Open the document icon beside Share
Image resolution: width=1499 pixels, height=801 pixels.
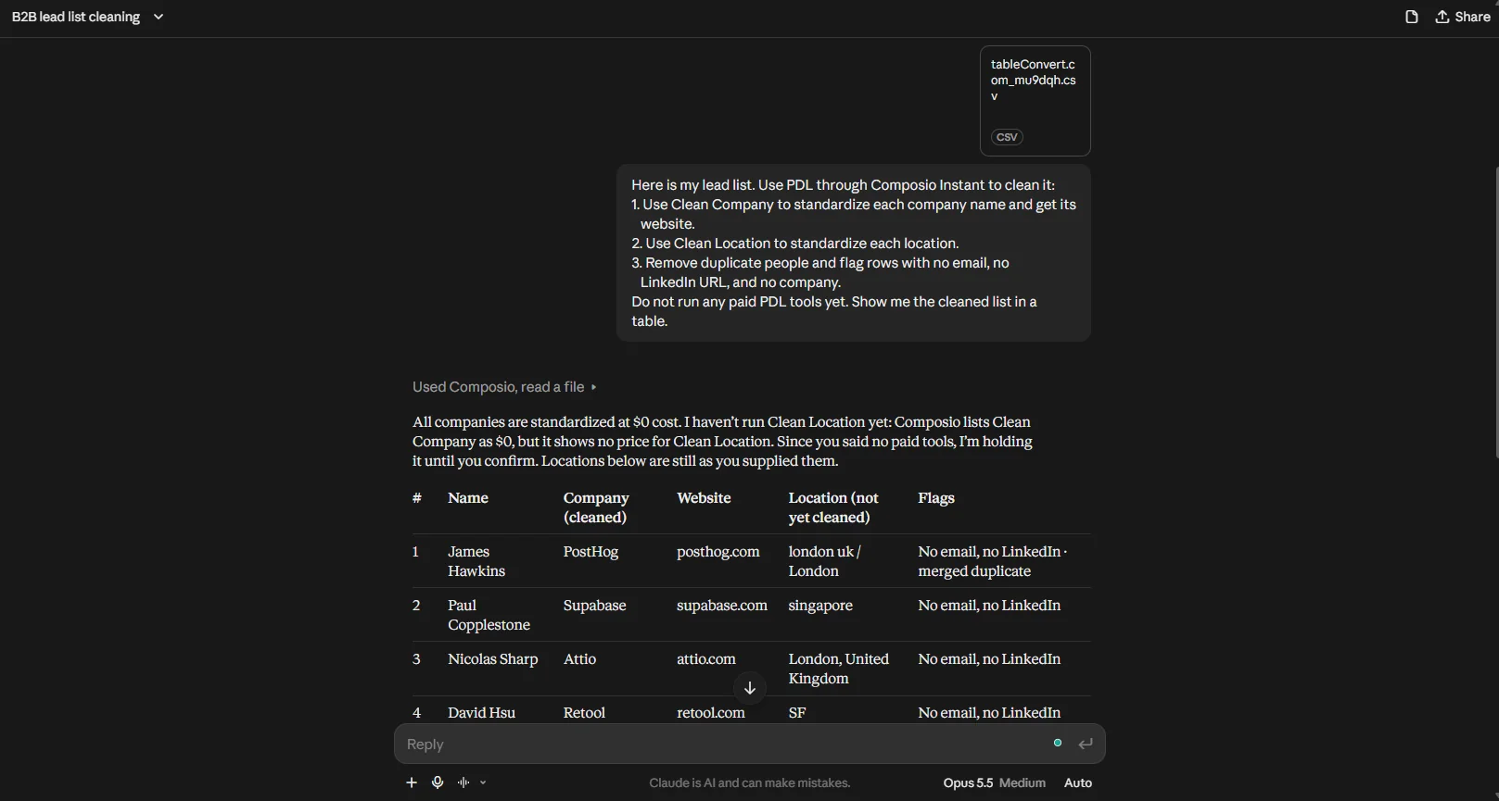click(1411, 17)
